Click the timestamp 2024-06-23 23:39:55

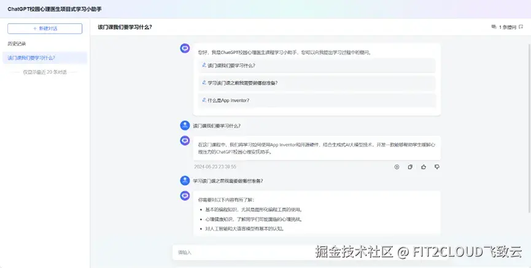pos(215,167)
